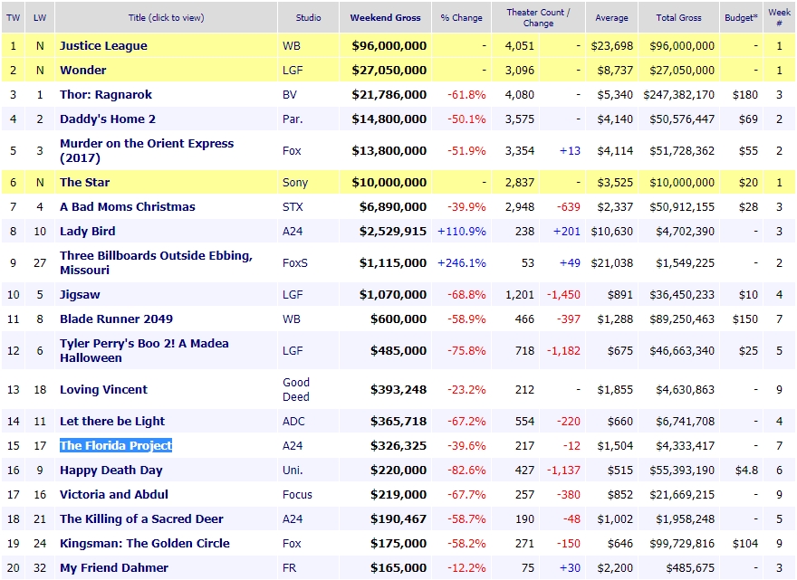Sort by % Change column header
The width and height of the screenshot is (797, 580).
click(462, 18)
